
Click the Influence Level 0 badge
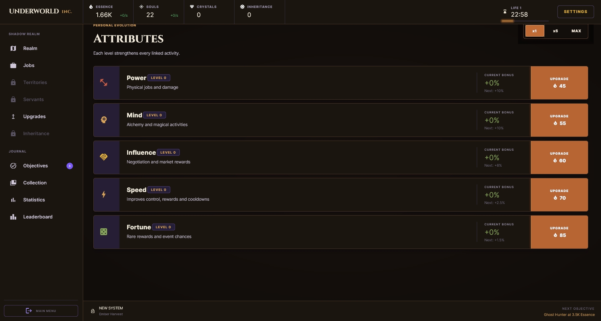click(x=168, y=153)
